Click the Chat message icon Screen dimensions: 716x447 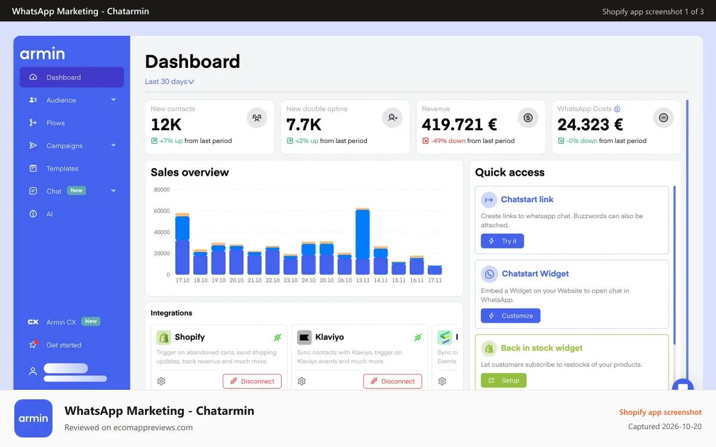[33, 191]
